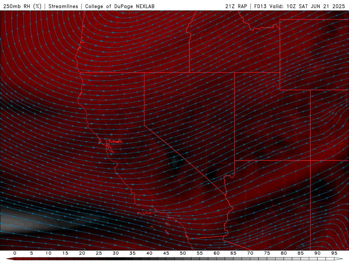
Task: Click the 50 label on the color scale
Action: tap(183, 253)
